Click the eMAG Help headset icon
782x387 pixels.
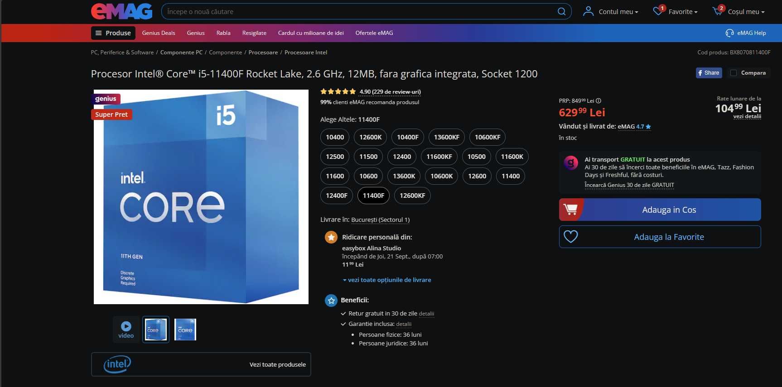729,33
